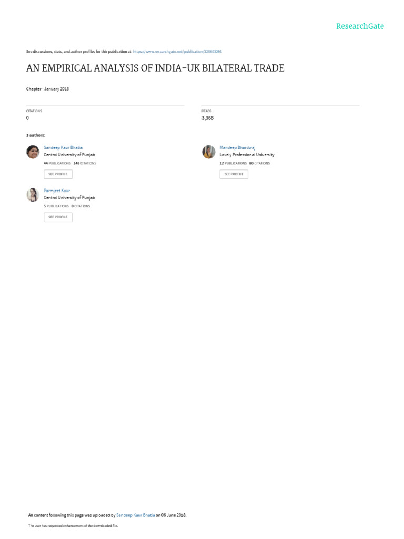Image resolution: width=404 pixels, height=539 pixels.
Task: Click the 44 Publications count
Action: tap(57, 163)
